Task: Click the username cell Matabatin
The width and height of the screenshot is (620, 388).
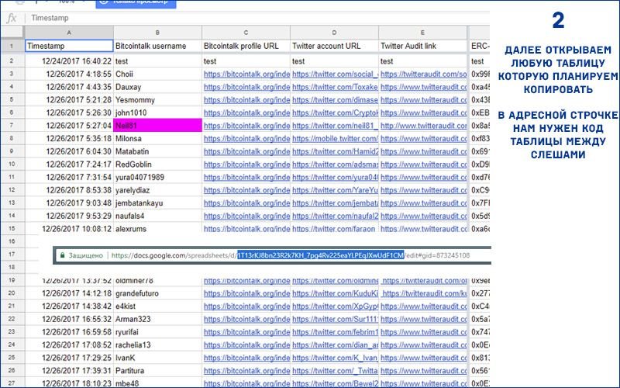Action: [x=157, y=151]
